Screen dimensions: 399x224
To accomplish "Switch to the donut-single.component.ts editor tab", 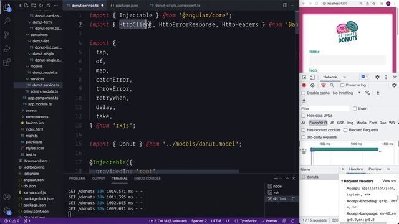I will click(178, 6).
